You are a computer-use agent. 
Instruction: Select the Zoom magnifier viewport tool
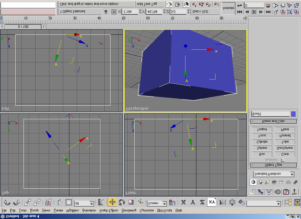coord(276,12)
